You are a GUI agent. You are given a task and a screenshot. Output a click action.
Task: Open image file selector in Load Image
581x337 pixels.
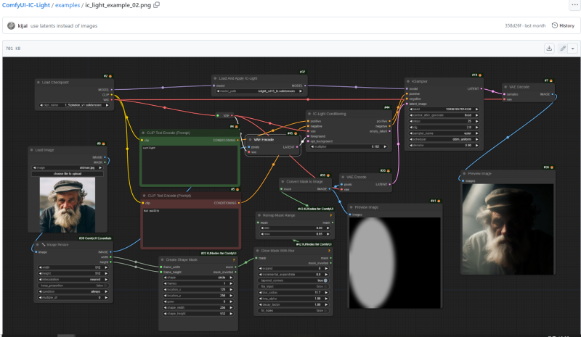pyautogui.click(x=68, y=167)
